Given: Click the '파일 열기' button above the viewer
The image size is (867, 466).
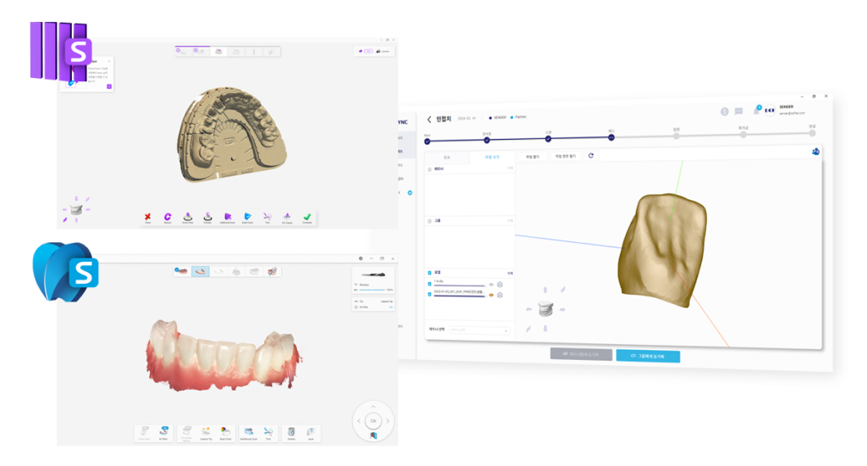Looking at the screenshot, I should coord(532,157).
